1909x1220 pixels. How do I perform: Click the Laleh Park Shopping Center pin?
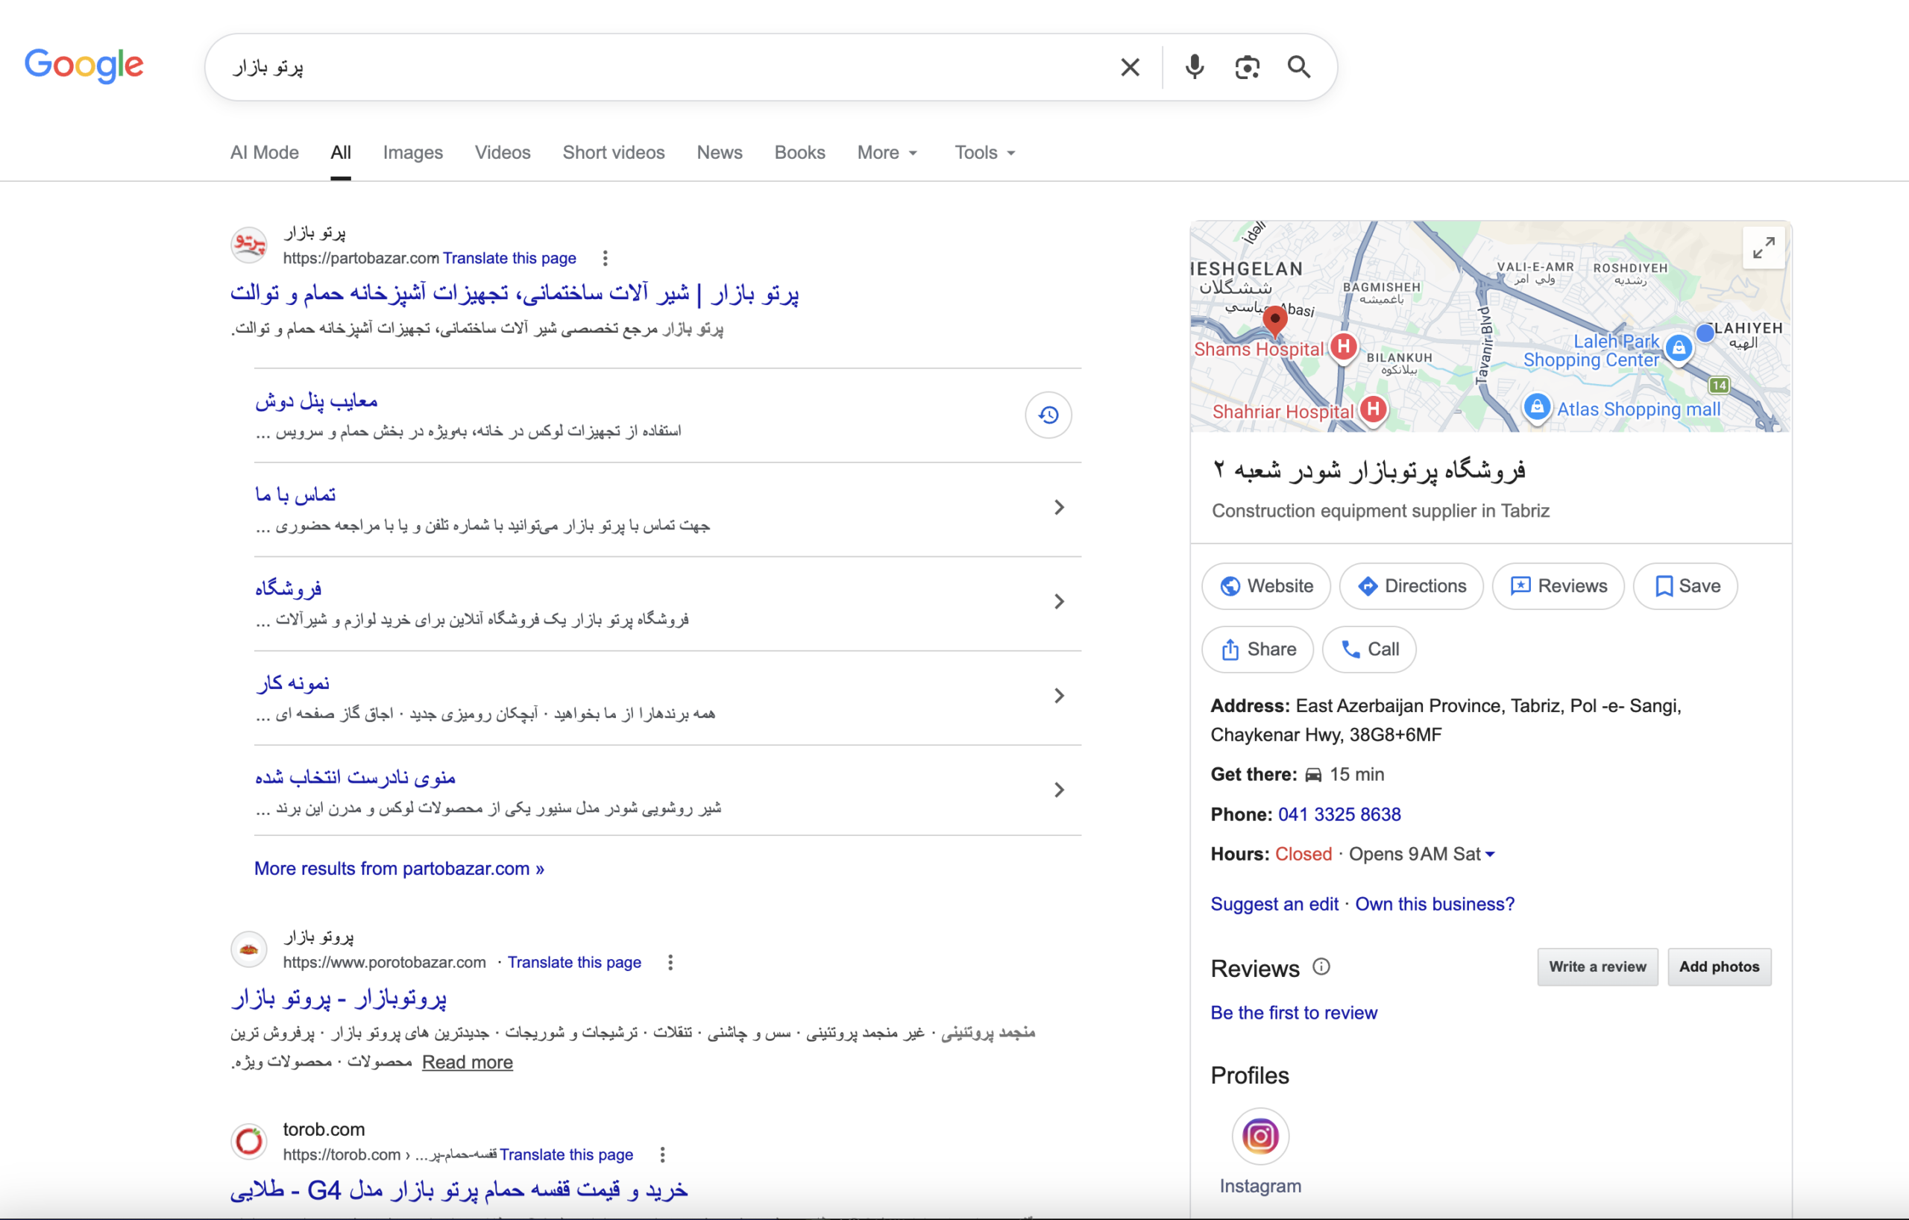point(1679,348)
